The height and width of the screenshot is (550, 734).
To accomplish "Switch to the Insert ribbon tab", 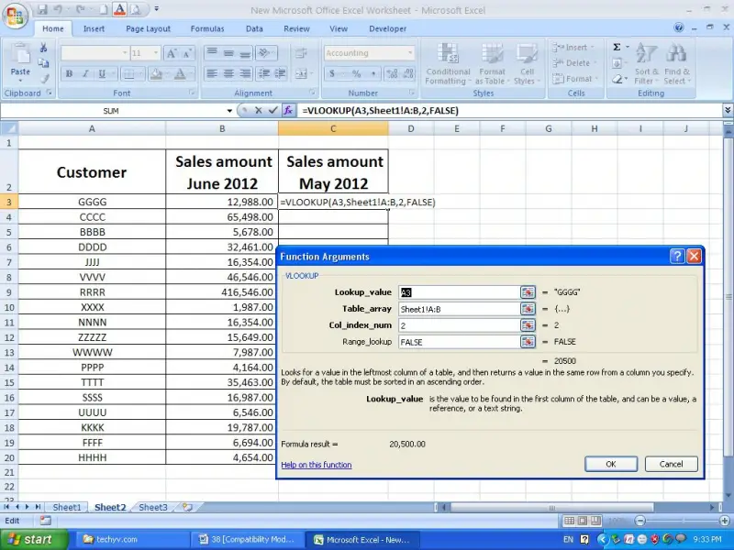I will point(94,28).
